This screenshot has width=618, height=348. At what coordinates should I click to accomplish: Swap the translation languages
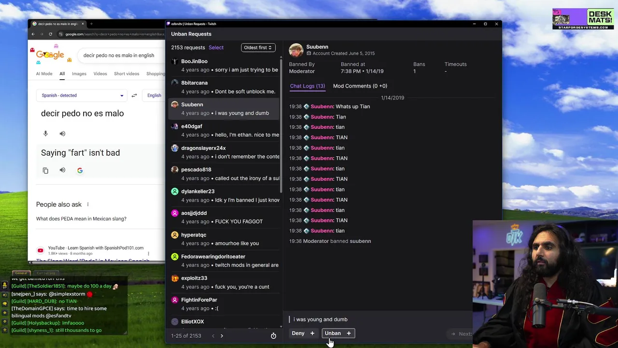pyautogui.click(x=134, y=95)
